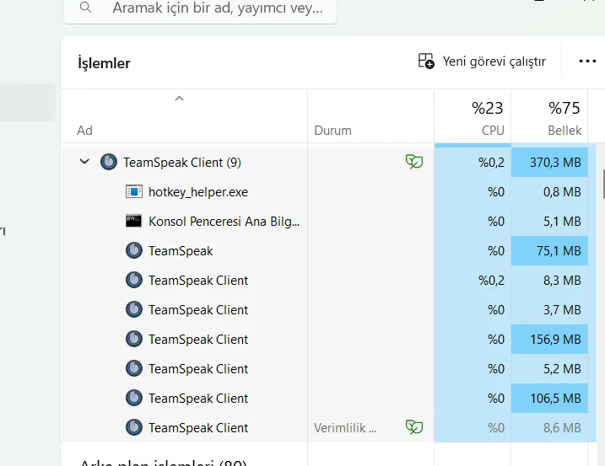
Task: Click the 106,5 MB memory cell
Action: tap(550, 398)
